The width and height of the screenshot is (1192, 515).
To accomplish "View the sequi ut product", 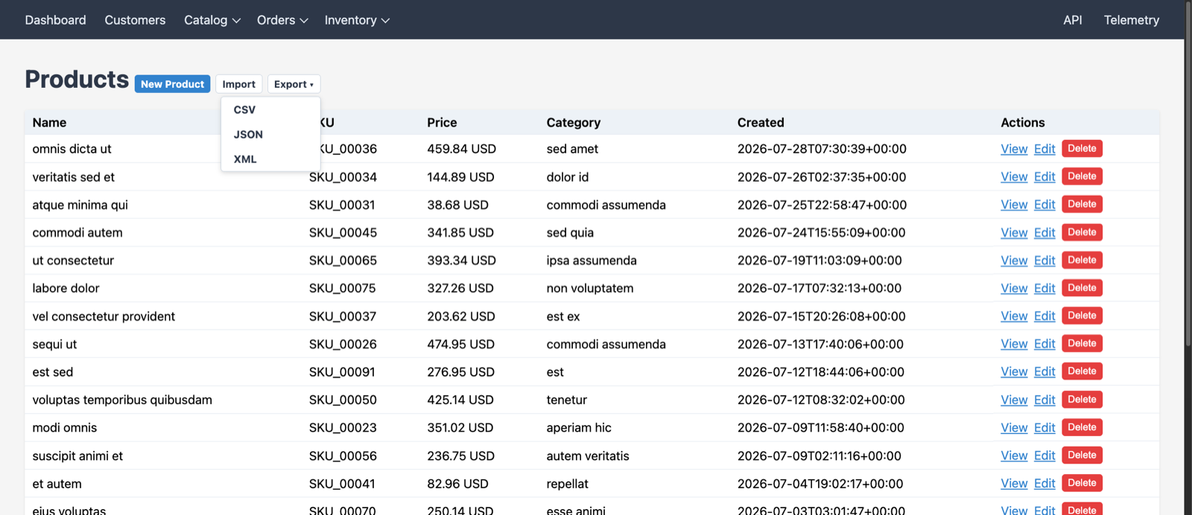I will click(x=1014, y=344).
